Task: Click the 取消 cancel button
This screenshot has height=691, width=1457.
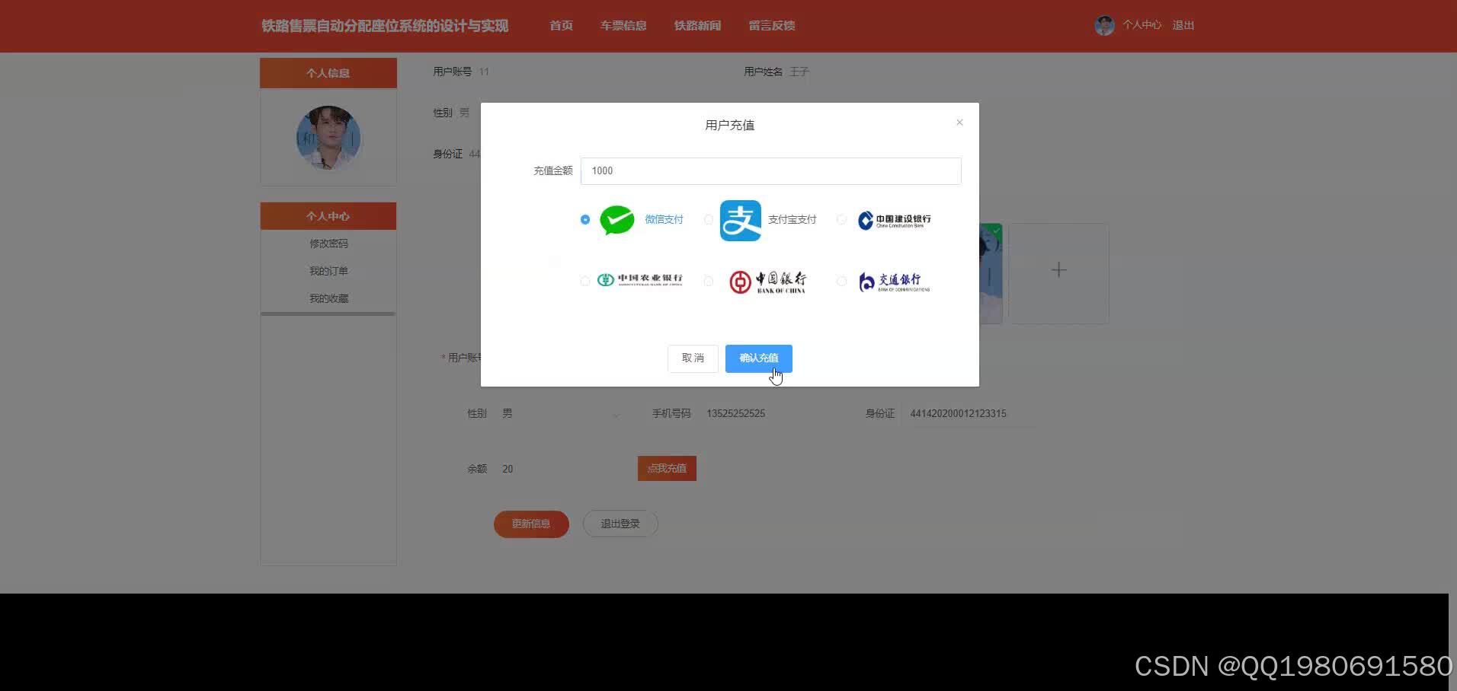Action: click(692, 358)
